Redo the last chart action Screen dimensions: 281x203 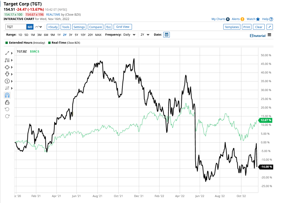[7, 116]
